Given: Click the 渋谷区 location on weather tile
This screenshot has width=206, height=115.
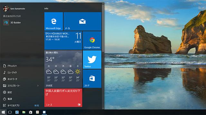Looking at the screenshot, I should pos(49,86).
